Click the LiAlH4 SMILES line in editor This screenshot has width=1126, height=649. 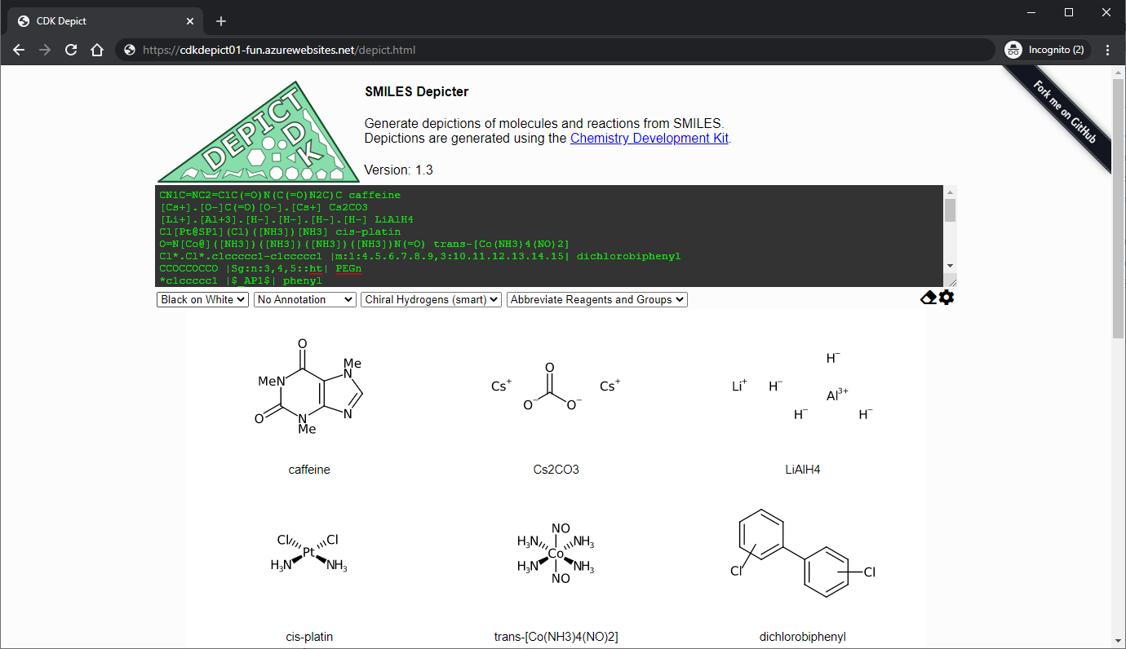click(286, 220)
